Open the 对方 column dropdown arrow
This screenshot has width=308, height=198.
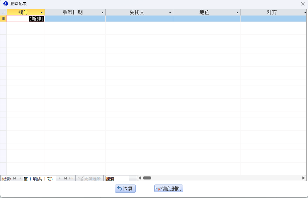click(305, 12)
